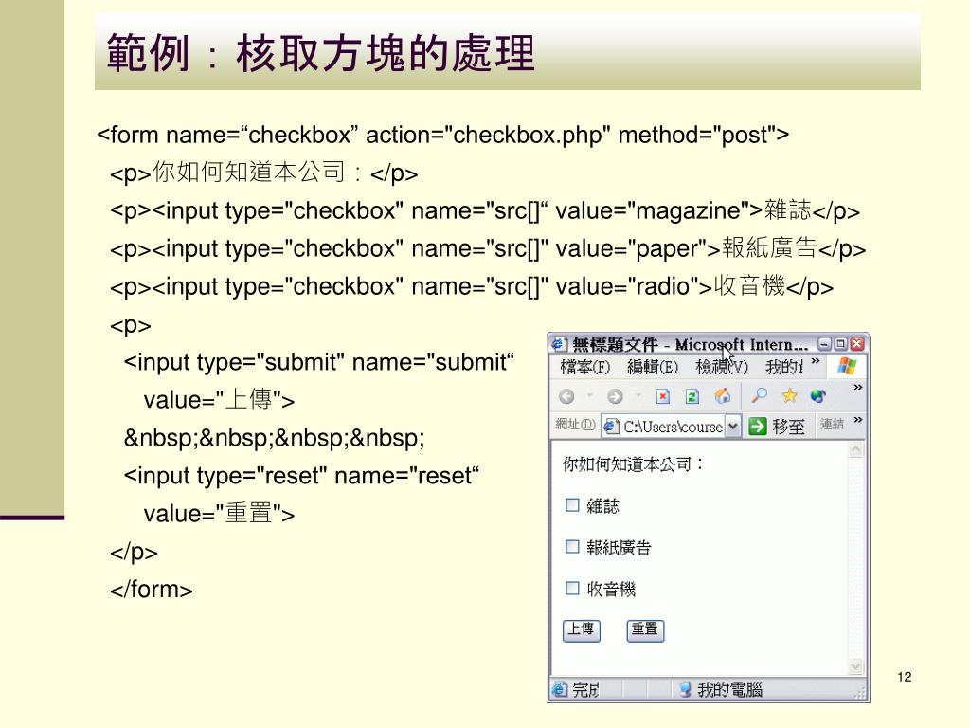Click the window title 無標題文件 text
This screenshot has width=970, height=728.
(x=614, y=344)
